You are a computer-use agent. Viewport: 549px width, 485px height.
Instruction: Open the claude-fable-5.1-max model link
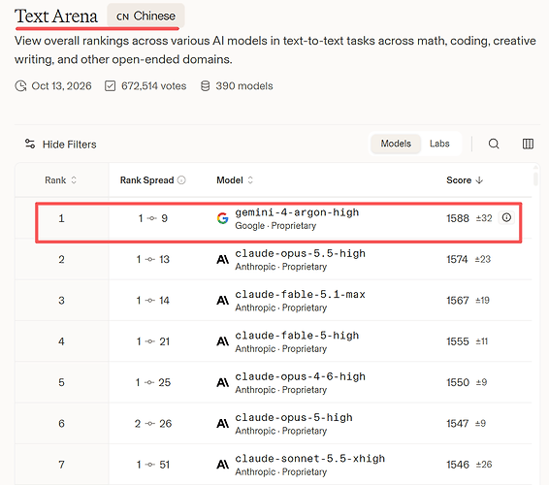tap(300, 295)
